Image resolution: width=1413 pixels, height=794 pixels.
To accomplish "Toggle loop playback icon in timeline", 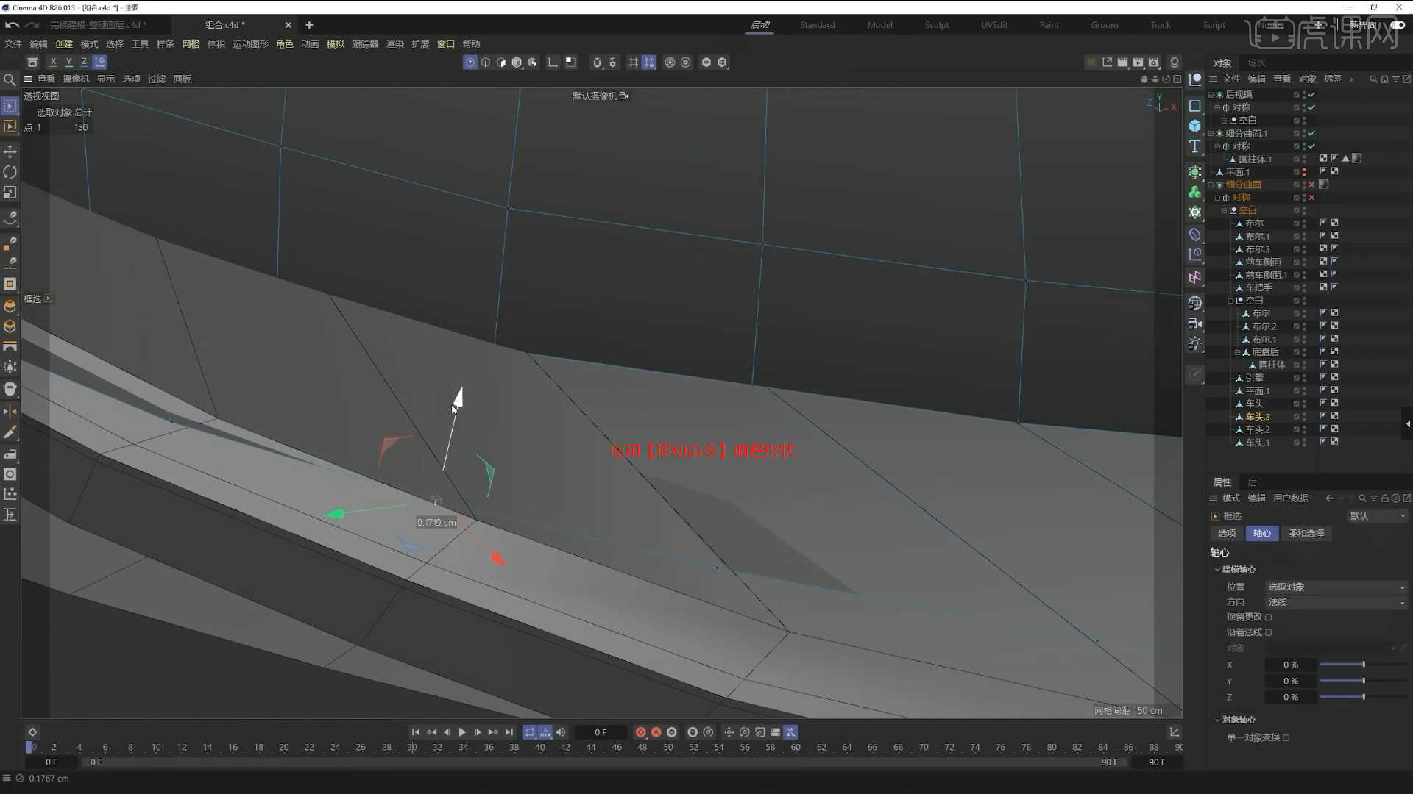I will click(530, 732).
